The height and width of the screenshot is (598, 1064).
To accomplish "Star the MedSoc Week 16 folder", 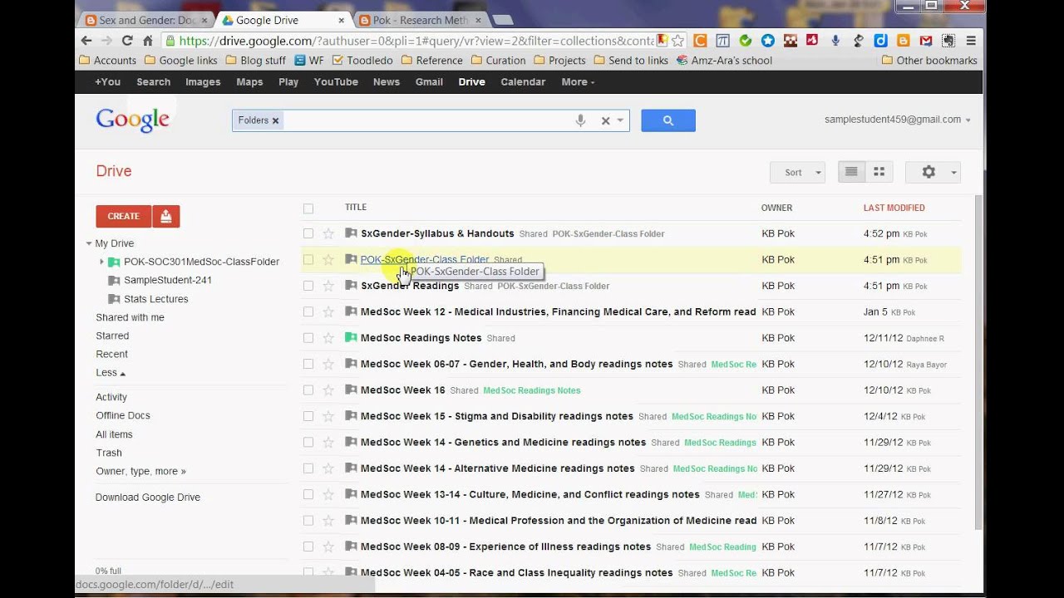I will 328,390.
